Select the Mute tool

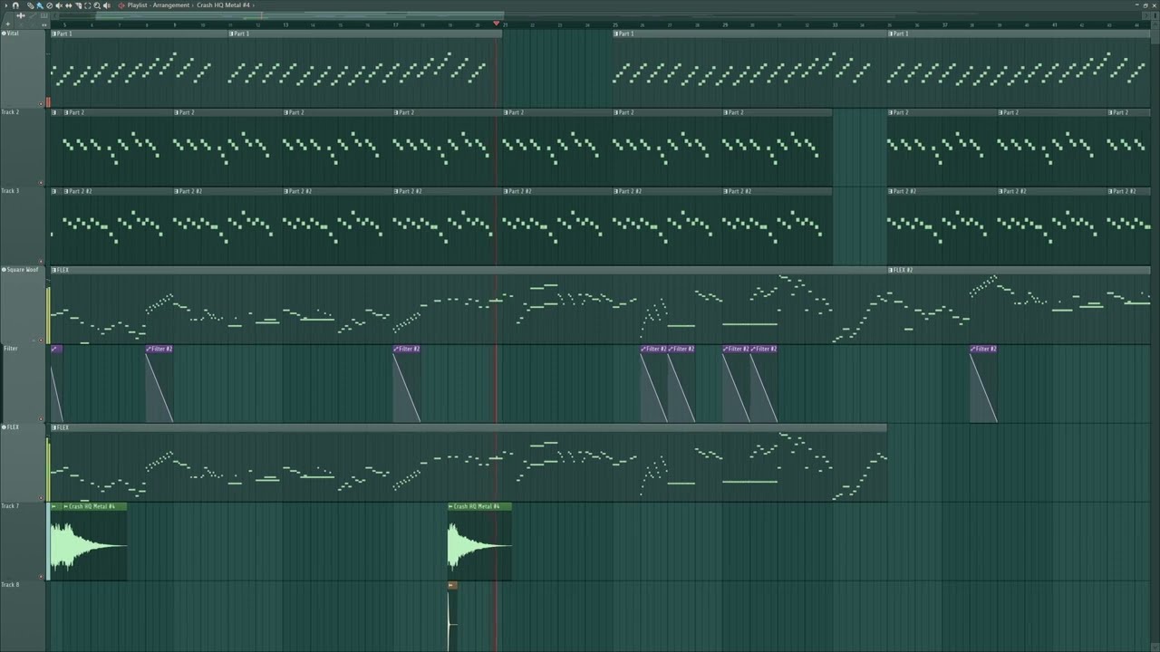point(58,5)
